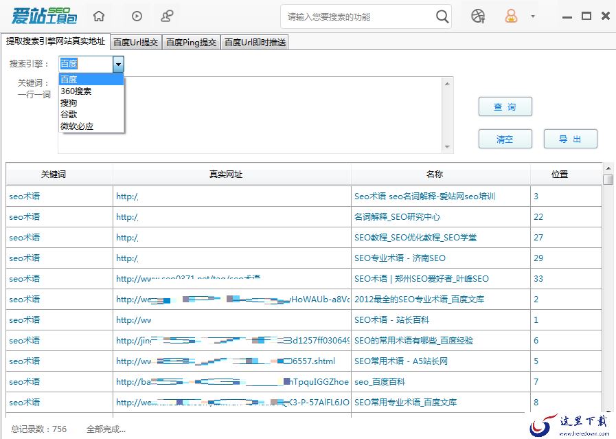Choose 搜狗 search engine option
616x439 pixels.
pyautogui.click(x=91, y=103)
